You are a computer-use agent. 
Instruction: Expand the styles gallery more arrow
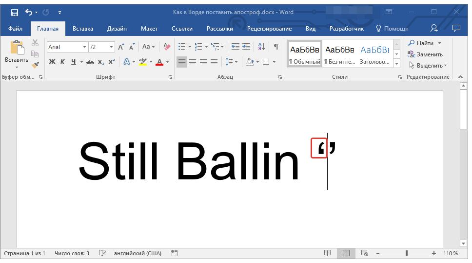pyautogui.click(x=397, y=64)
